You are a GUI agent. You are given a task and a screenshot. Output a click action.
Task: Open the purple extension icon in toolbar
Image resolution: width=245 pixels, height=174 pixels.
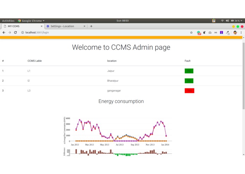point(221,32)
